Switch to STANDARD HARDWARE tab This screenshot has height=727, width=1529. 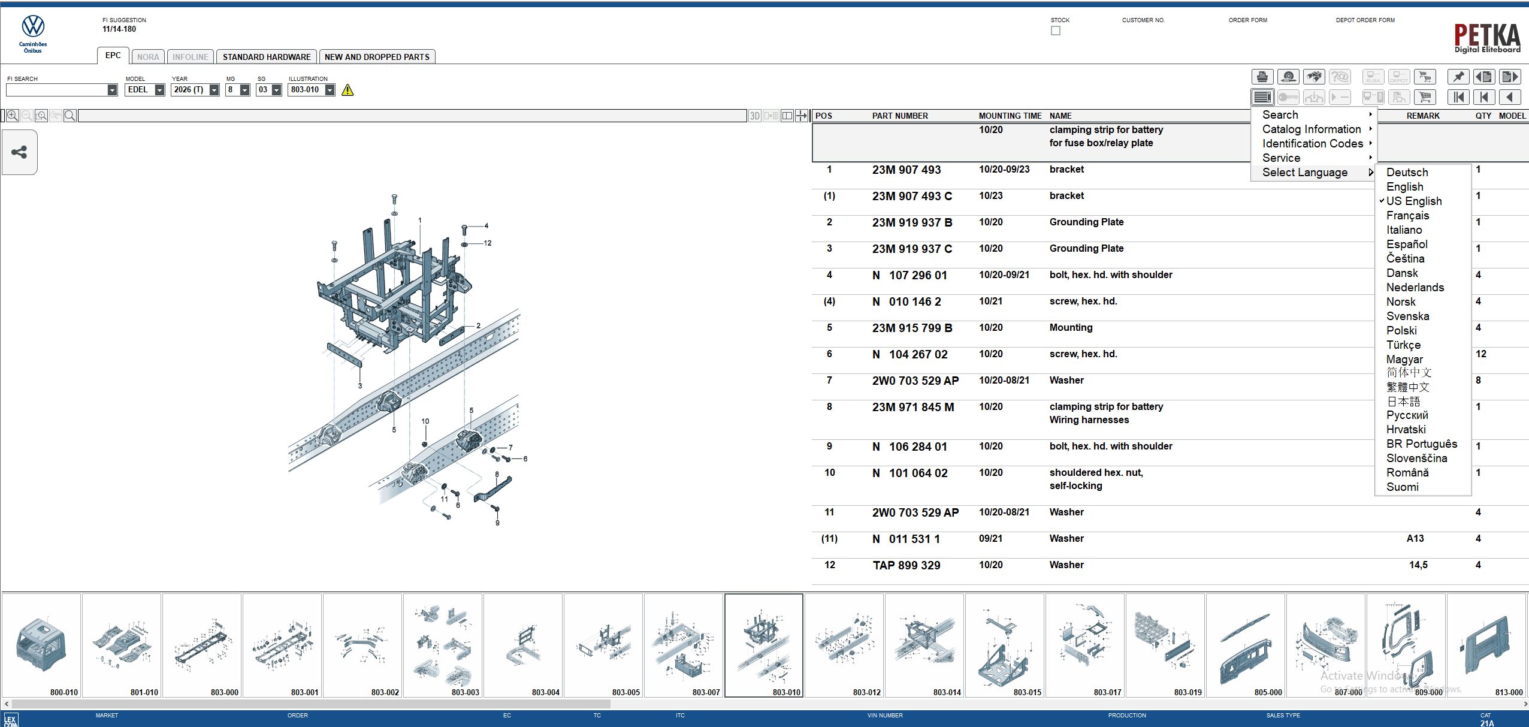coord(267,57)
